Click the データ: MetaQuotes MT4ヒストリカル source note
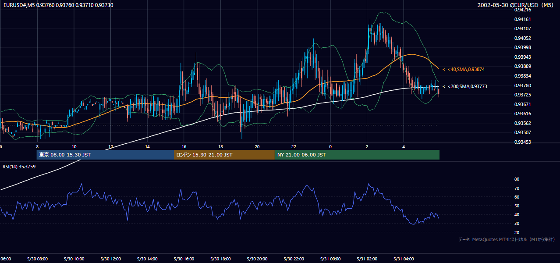The image size is (560, 263). [507, 239]
